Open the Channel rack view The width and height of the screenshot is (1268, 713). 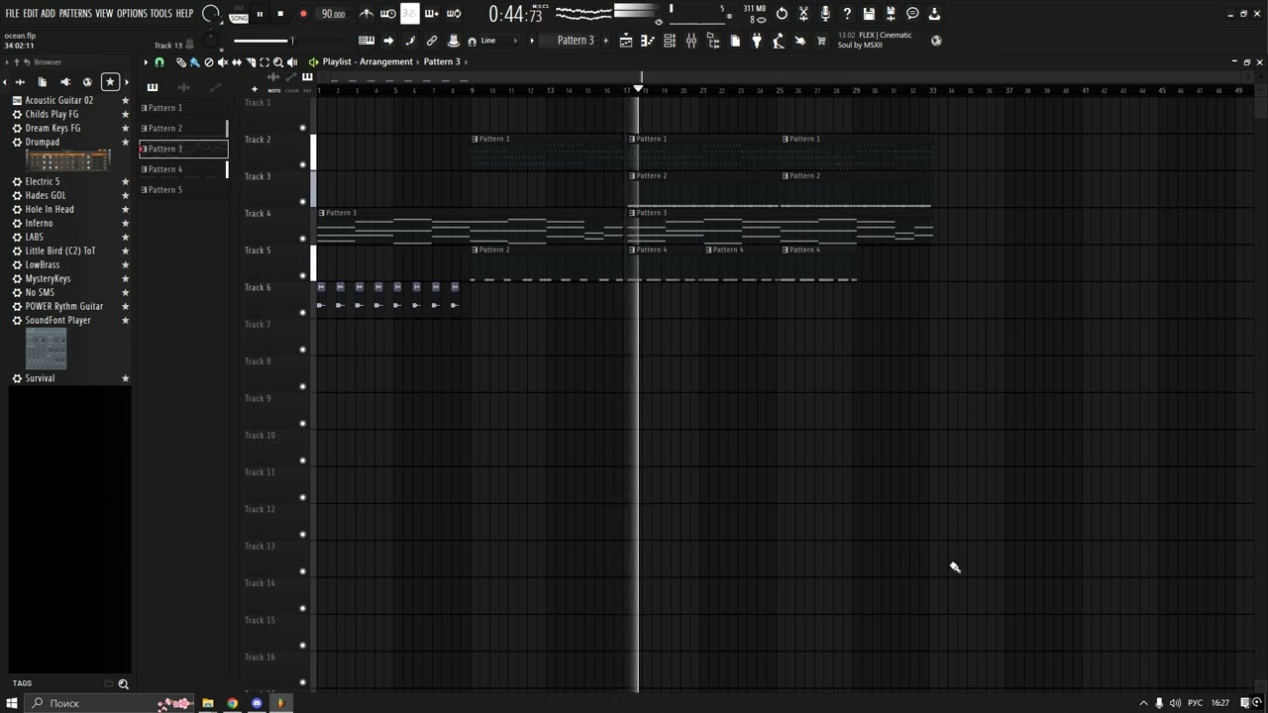tap(670, 41)
